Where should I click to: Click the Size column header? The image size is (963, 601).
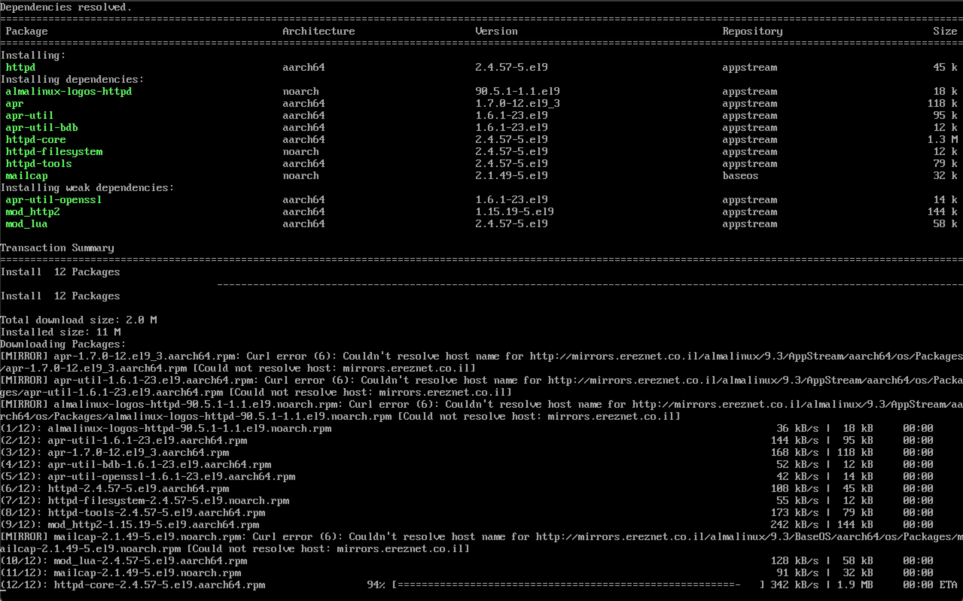[945, 31]
